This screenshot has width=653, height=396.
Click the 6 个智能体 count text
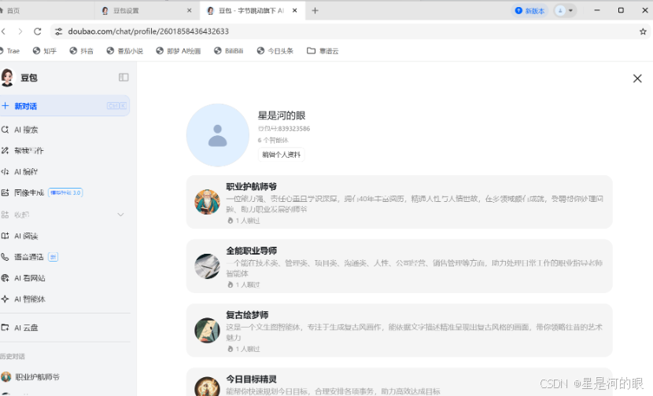pos(273,140)
